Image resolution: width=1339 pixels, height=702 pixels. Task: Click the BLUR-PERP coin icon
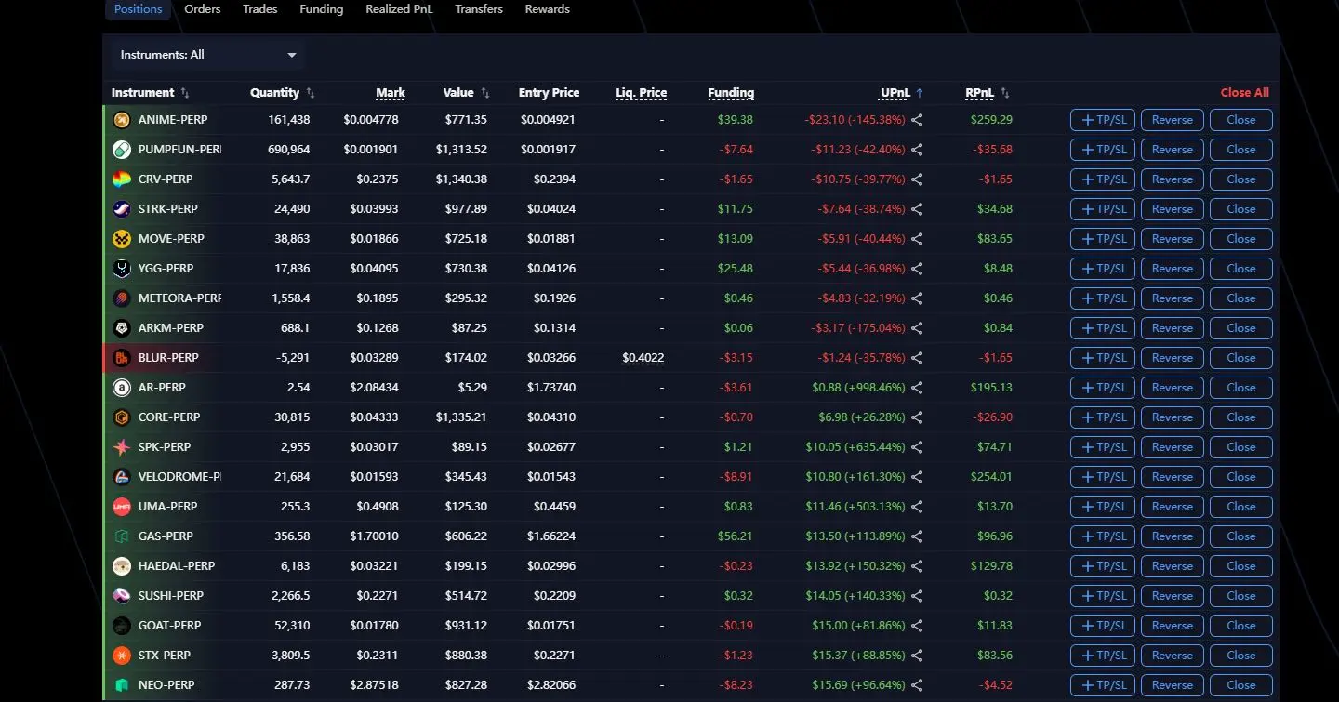122,358
